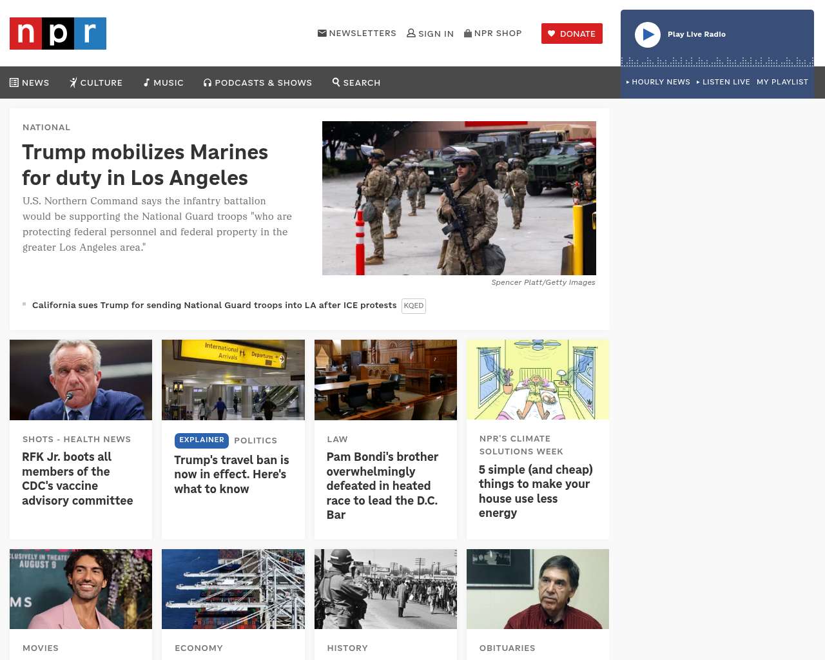Image resolution: width=825 pixels, height=660 pixels.
Task: Click the Newsletters envelope icon
Action: click(322, 33)
